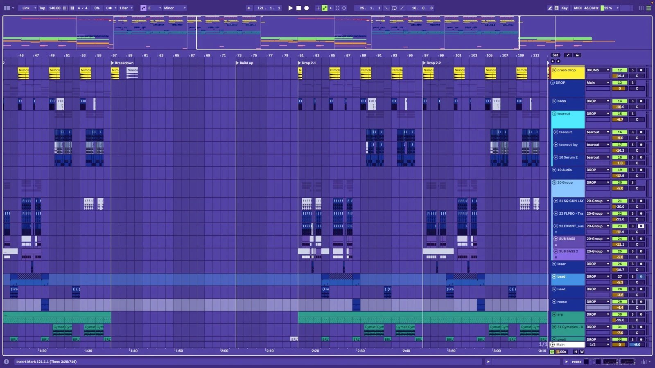Solo the BASS track

click(632, 101)
